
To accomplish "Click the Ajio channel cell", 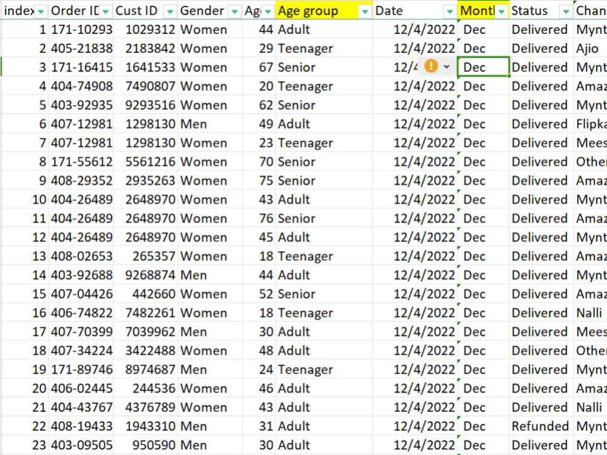I will coord(590,49).
